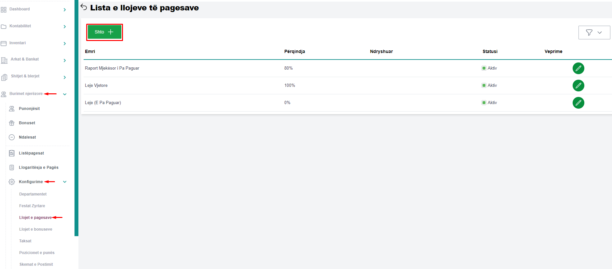Collapse the Burimet njerëzore section
This screenshot has width=612, height=269.
pos(65,94)
